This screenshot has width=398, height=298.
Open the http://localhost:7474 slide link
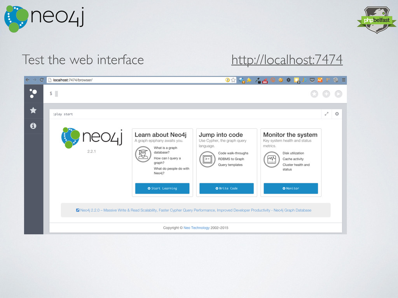coord(287,60)
